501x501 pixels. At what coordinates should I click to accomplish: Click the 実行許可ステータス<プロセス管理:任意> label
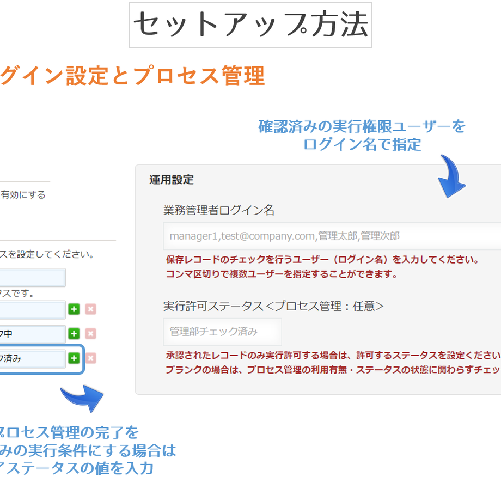click(x=273, y=306)
